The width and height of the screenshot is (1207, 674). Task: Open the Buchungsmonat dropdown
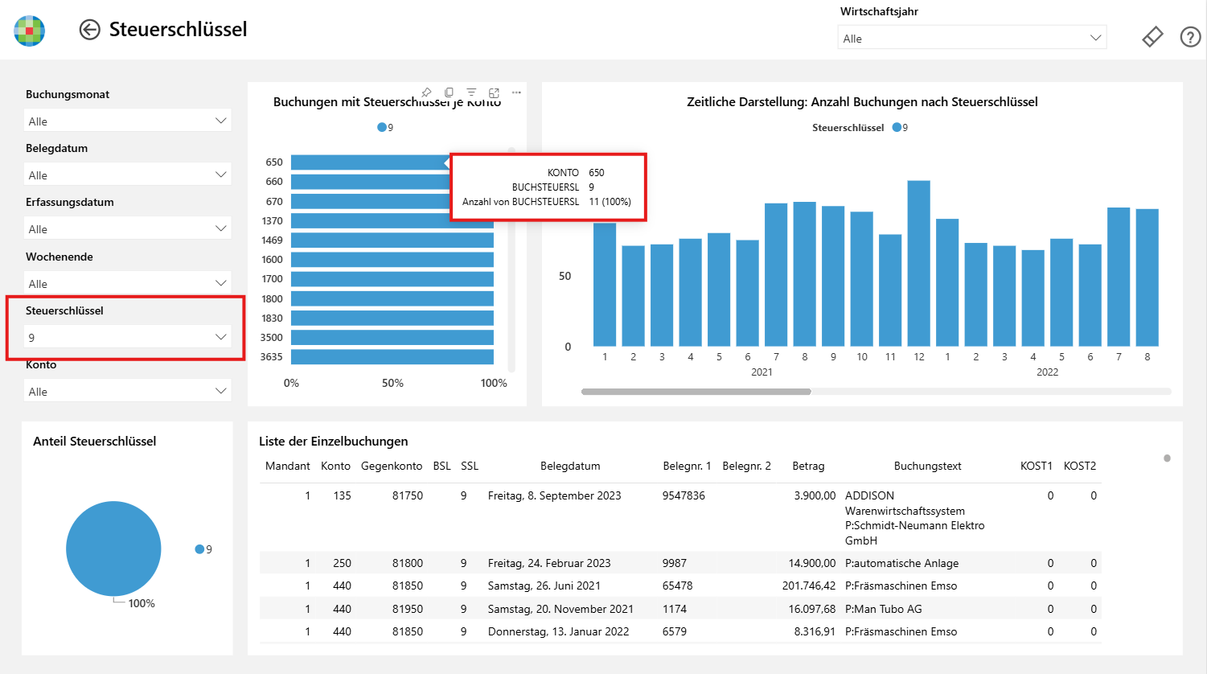(128, 121)
